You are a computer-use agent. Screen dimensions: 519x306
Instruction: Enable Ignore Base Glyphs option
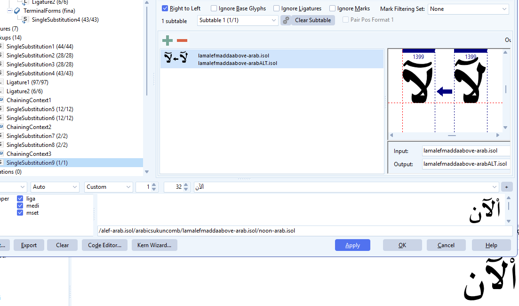[x=214, y=8]
